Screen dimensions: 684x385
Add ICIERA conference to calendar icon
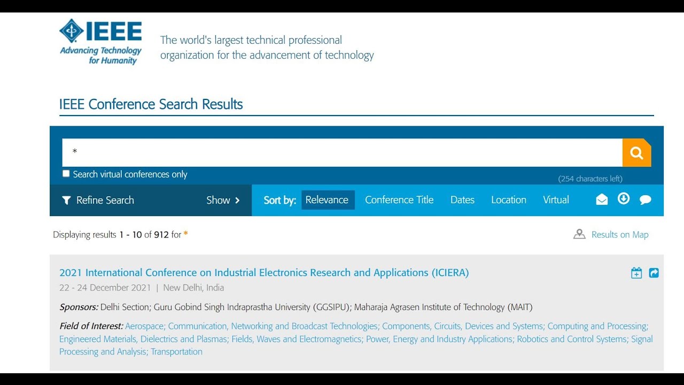(636, 273)
